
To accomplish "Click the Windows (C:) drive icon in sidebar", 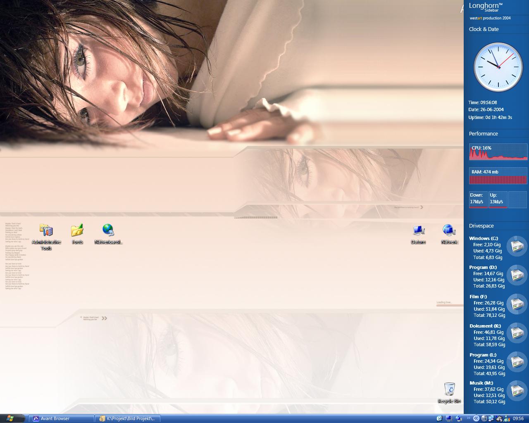I will pyautogui.click(x=517, y=247).
